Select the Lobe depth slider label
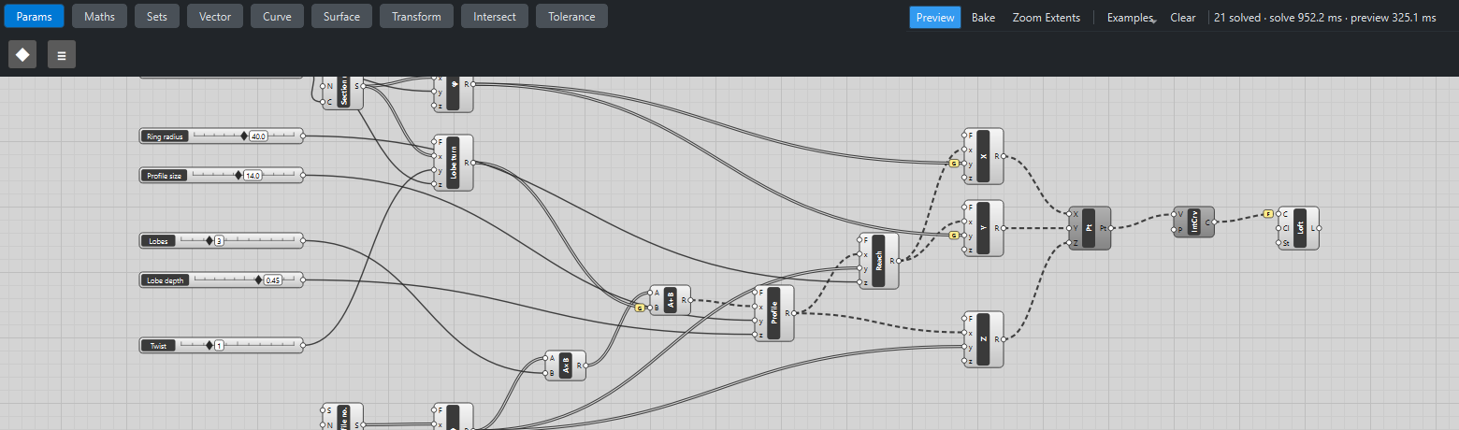This screenshot has height=430, width=1459. coord(165,279)
